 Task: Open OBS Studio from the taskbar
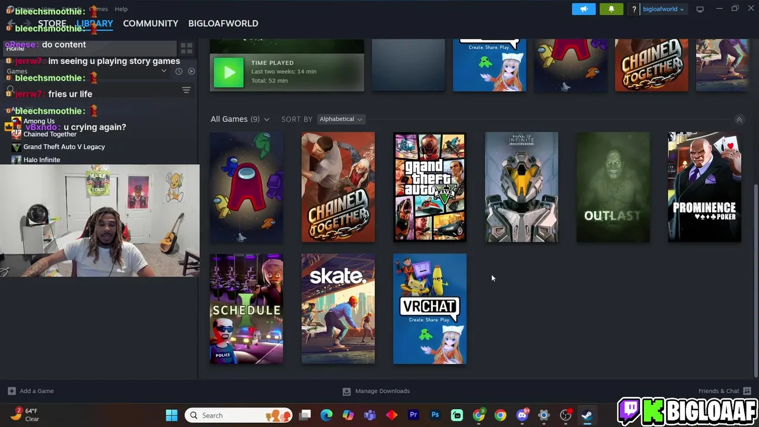click(565, 415)
